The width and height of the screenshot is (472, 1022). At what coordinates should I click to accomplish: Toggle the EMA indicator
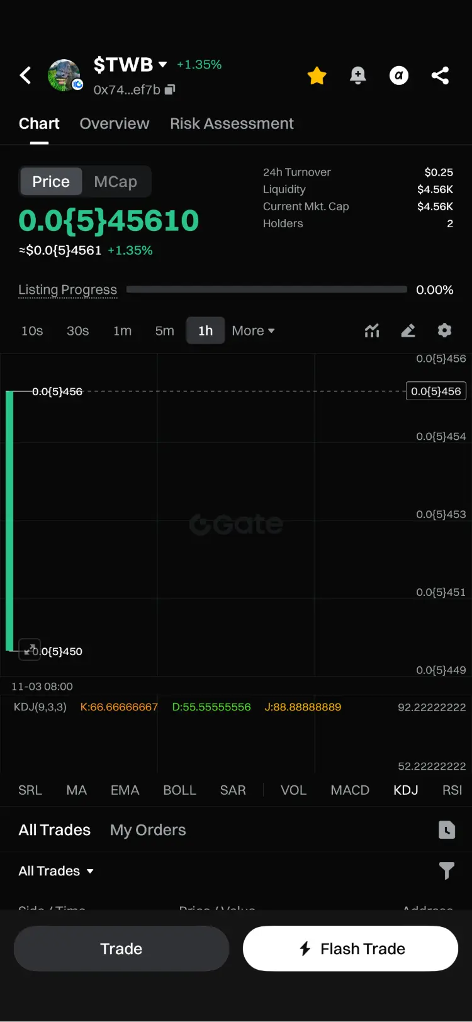125,790
